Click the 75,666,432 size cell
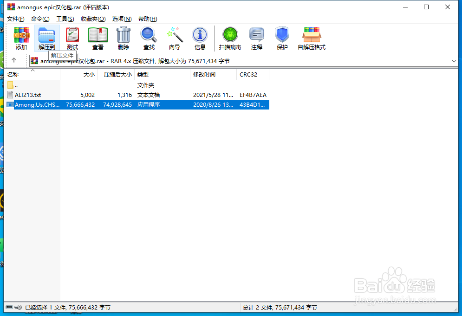The image size is (462, 316). (80, 104)
